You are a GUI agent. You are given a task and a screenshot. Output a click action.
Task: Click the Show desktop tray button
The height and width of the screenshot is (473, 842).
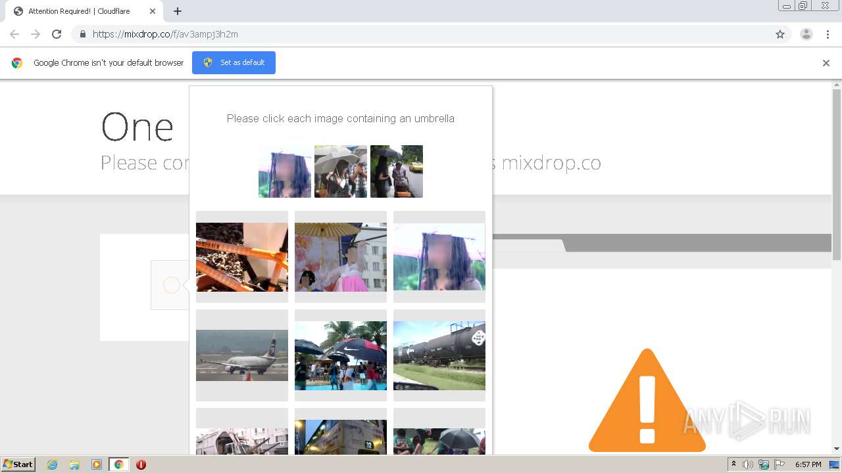(835, 464)
